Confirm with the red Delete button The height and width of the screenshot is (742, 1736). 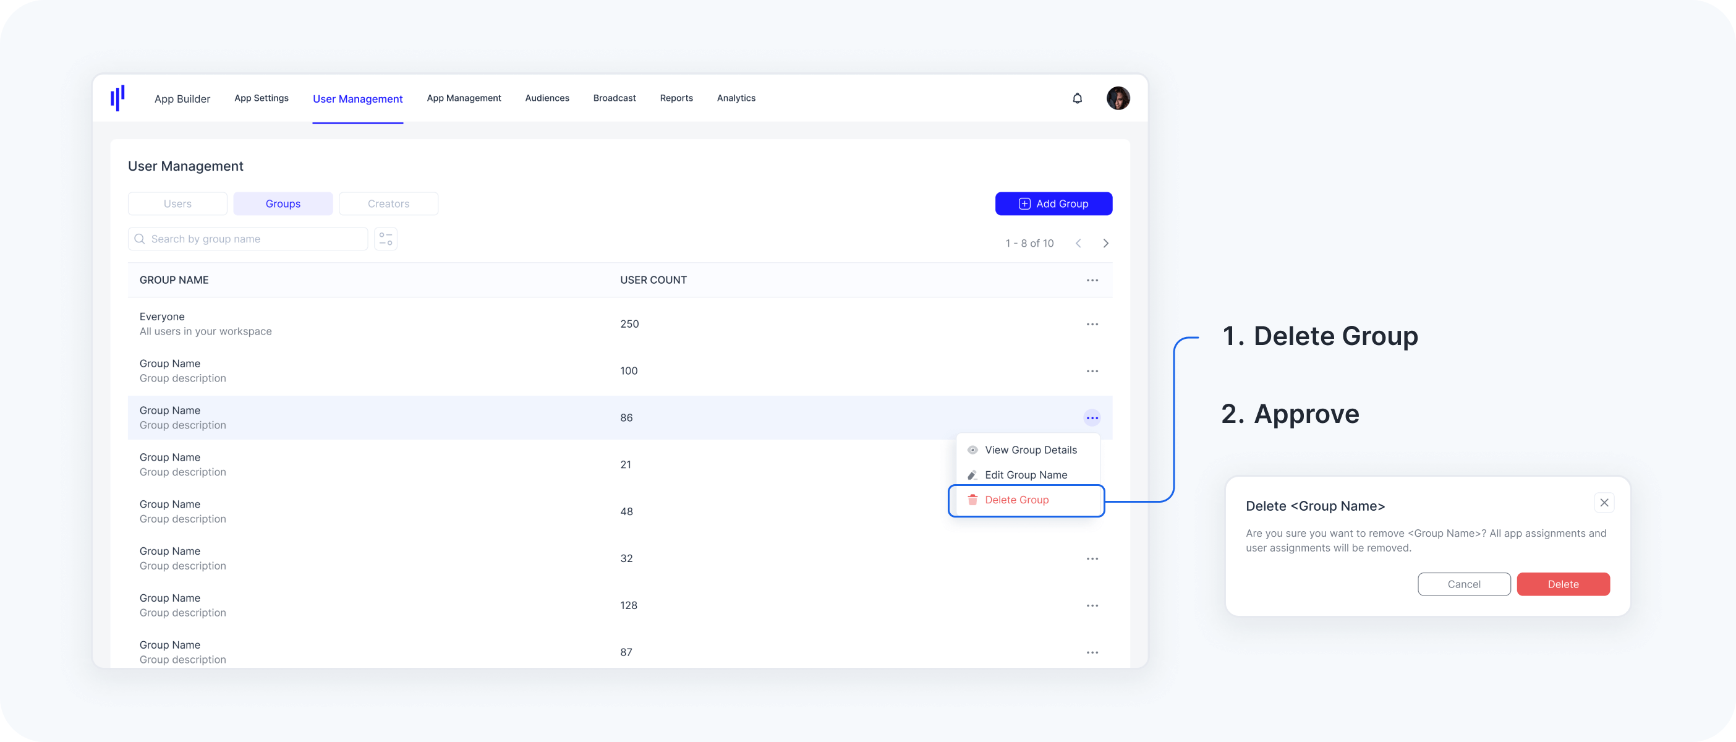tap(1562, 584)
